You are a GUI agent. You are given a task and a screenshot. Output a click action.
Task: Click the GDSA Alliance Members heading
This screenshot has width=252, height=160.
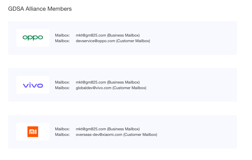[40, 9]
